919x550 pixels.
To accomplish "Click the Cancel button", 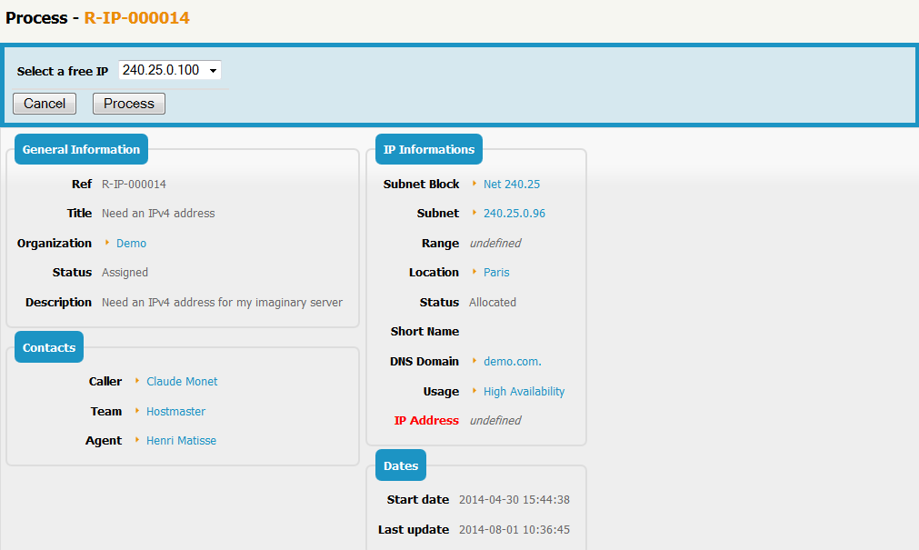I will [x=45, y=104].
